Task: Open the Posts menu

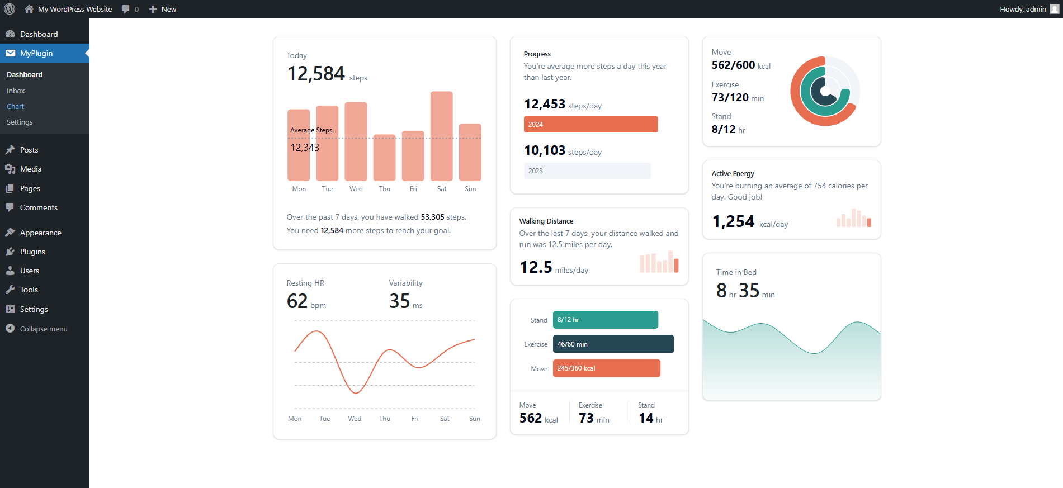Action: click(45, 150)
